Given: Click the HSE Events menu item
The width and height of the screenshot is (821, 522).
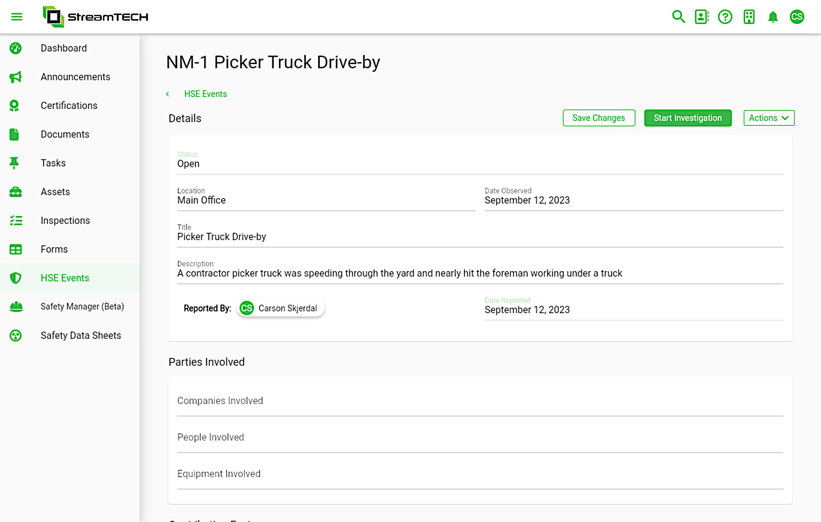Looking at the screenshot, I should pyautogui.click(x=65, y=278).
